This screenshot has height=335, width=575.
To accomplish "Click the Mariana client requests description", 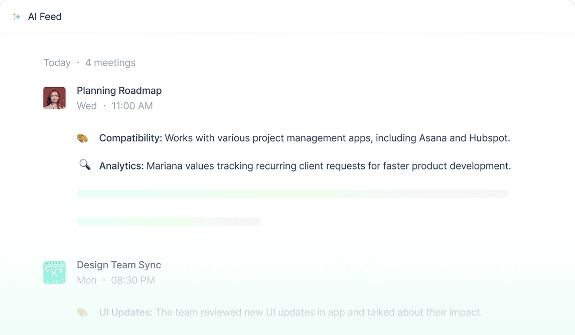I will pyautogui.click(x=329, y=166).
